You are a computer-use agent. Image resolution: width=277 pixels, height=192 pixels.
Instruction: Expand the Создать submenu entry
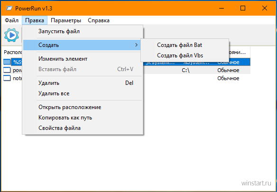click(82, 45)
